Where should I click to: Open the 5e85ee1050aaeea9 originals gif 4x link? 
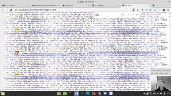[118, 55]
